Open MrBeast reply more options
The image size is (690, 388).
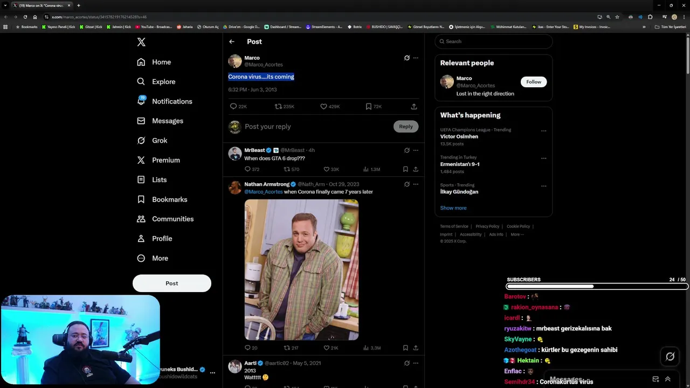click(416, 150)
